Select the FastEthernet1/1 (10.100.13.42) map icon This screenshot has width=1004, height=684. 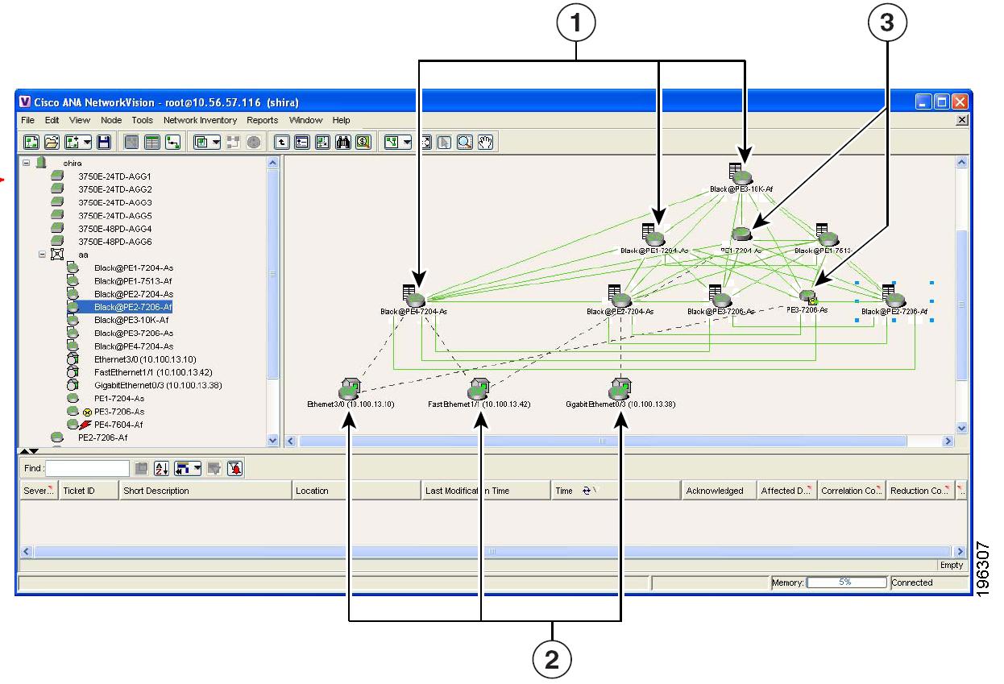[x=478, y=388]
